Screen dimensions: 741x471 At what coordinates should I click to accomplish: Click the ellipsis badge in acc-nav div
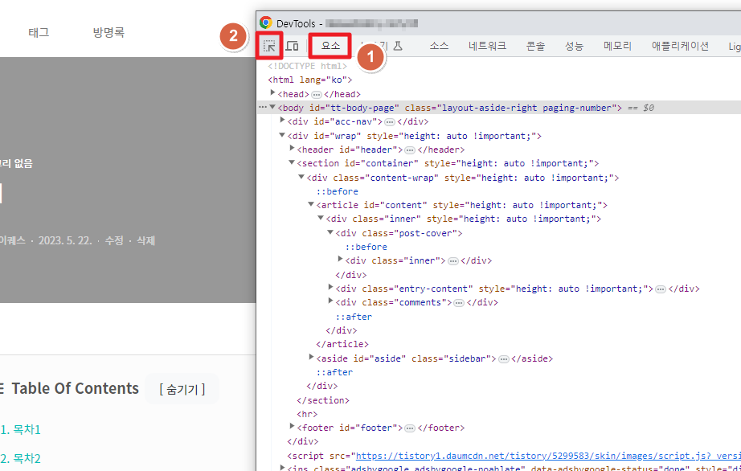click(390, 122)
